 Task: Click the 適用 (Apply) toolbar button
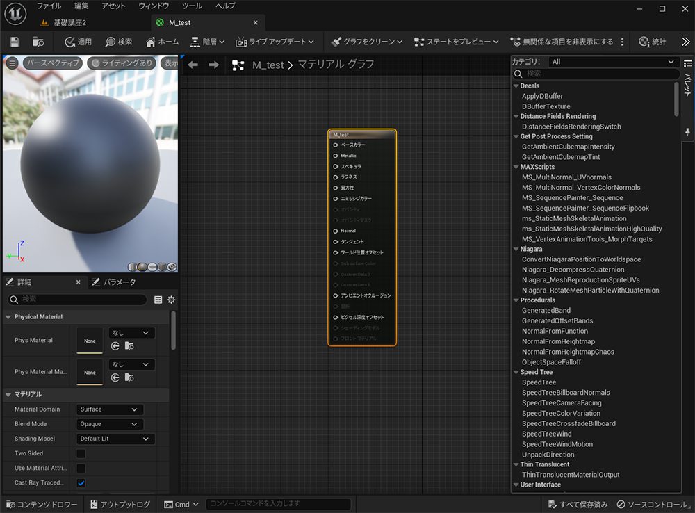(x=78, y=42)
